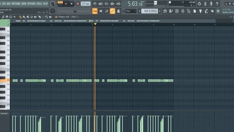Click the global shuffle slider handle

75,11
